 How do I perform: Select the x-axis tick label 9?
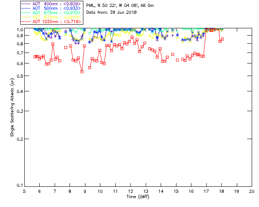[x=85, y=191]
